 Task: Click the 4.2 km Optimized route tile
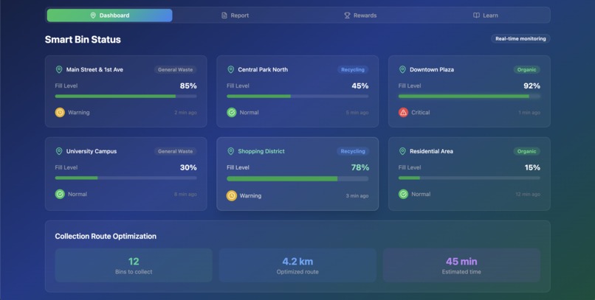point(297,265)
